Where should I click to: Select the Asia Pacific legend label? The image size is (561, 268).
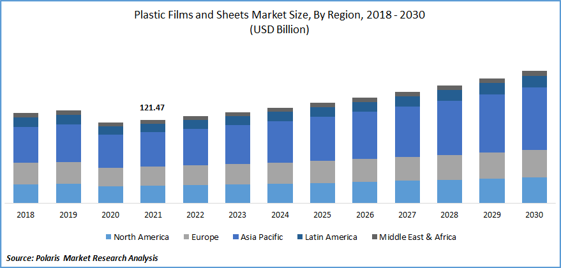coord(262,237)
